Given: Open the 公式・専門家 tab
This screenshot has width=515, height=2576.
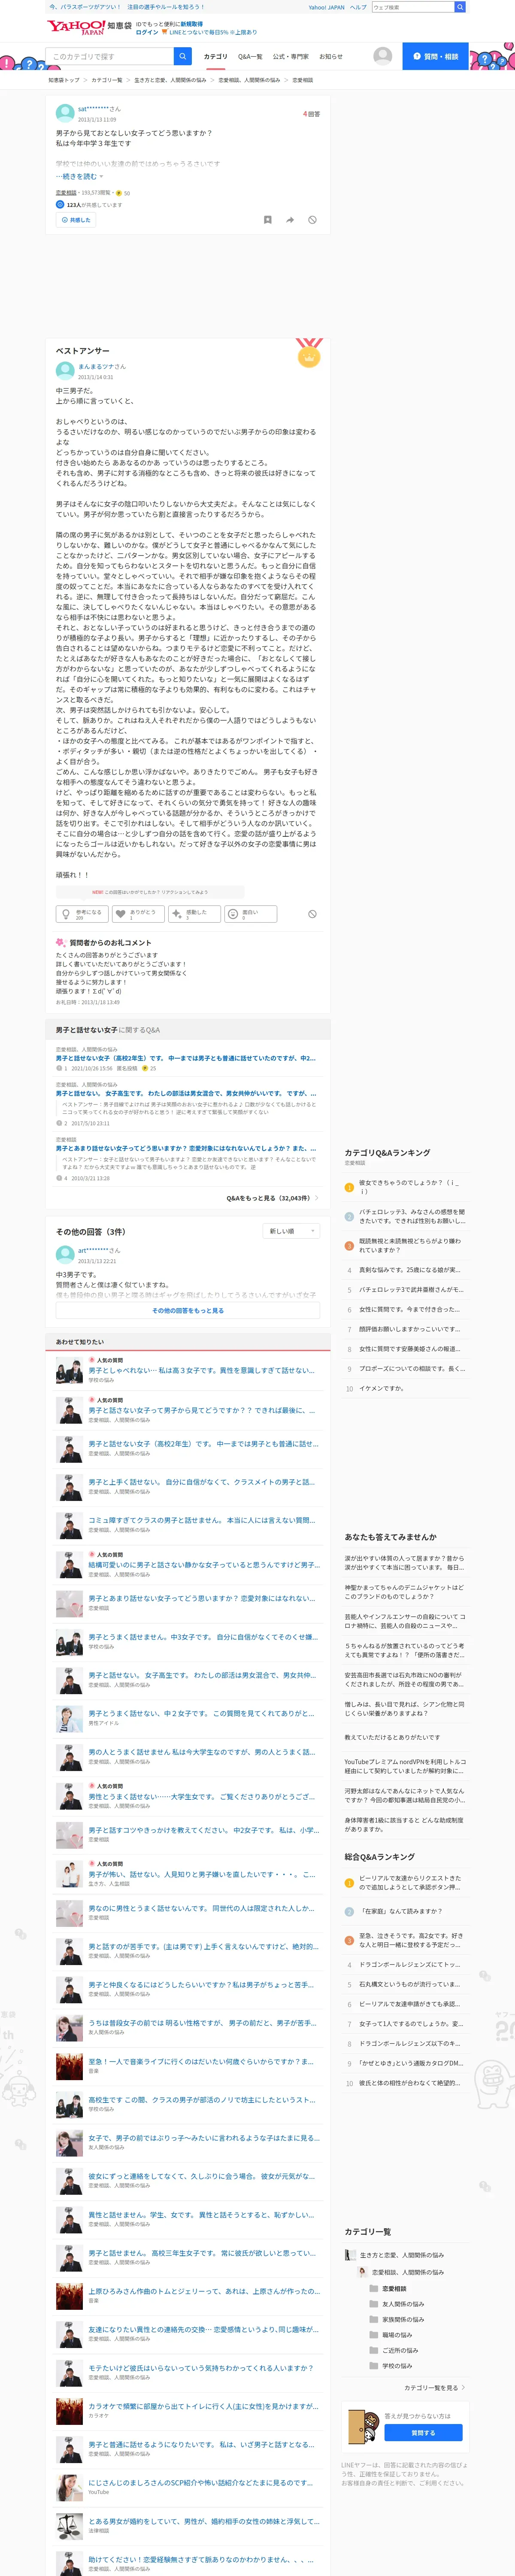Looking at the screenshot, I should 291,57.
